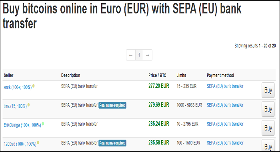Click Buy button for the 279.69 EUR offer
Screen dimensions: 280x152
click(268, 109)
